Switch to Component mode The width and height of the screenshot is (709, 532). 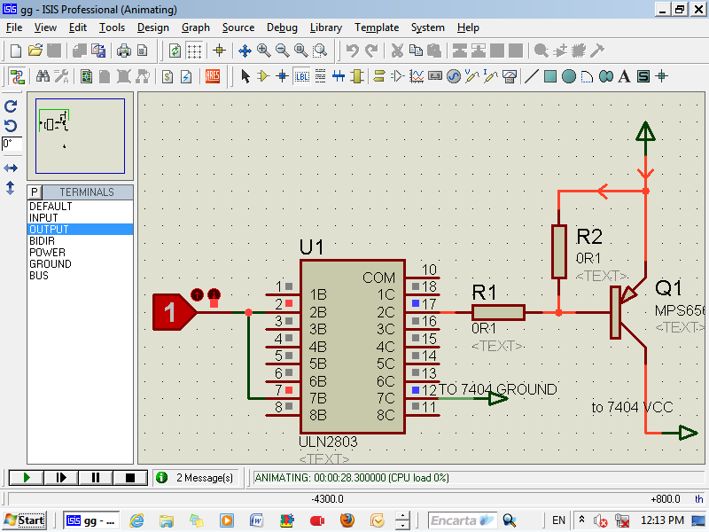pos(263,76)
